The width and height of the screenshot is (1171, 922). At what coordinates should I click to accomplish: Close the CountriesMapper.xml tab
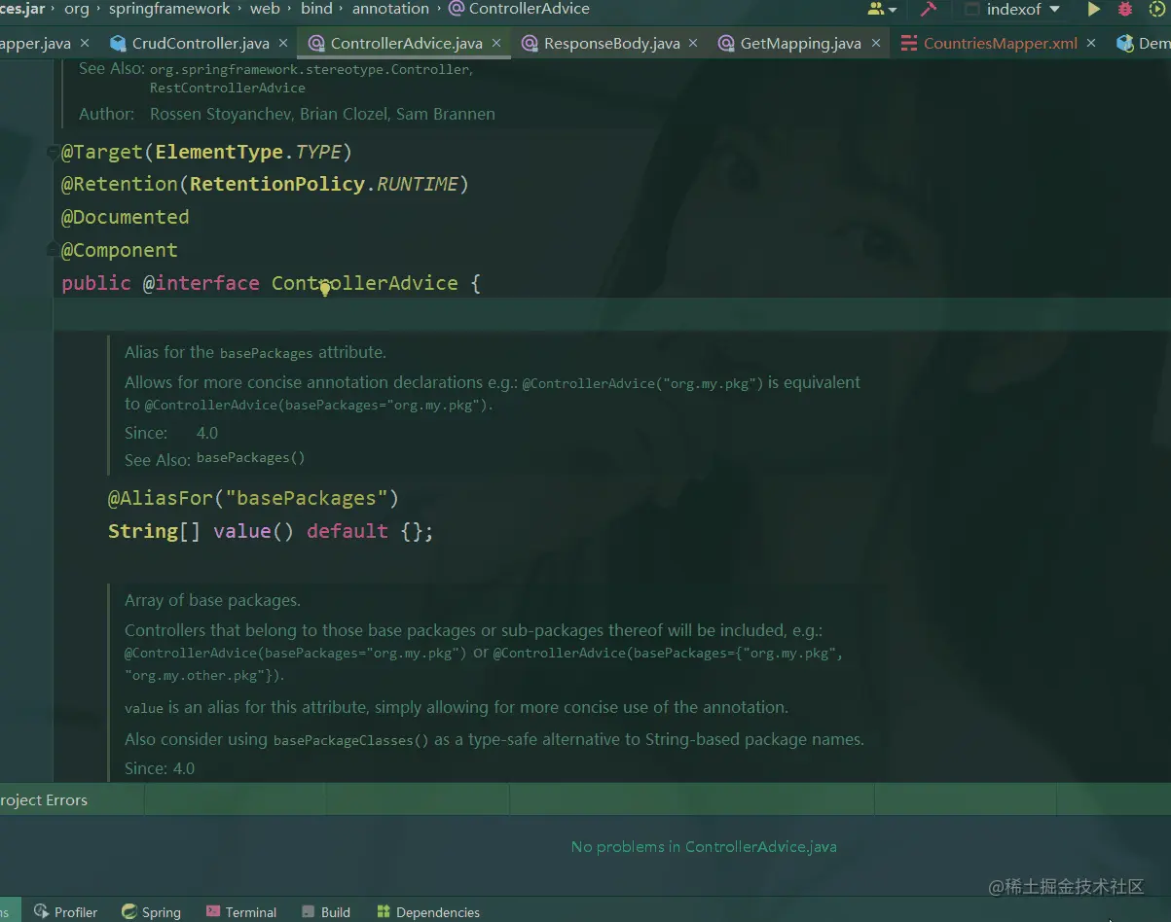point(1091,43)
